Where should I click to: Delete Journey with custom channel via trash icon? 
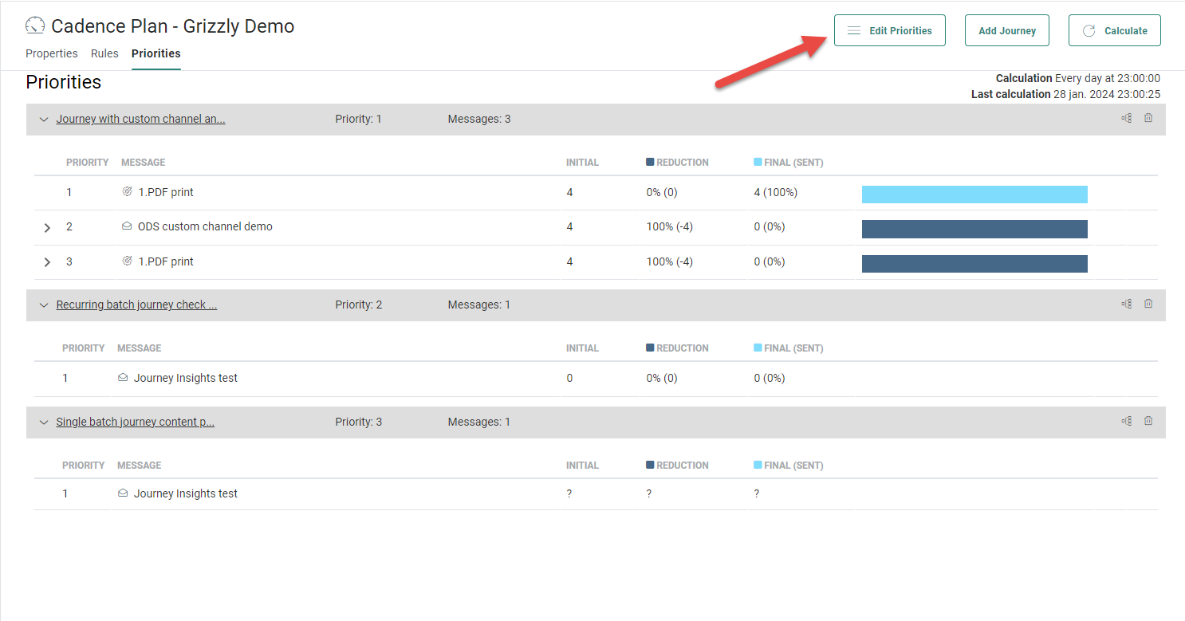[x=1148, y=118]
